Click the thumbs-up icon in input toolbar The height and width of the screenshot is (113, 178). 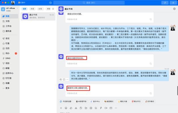(71, 108)
